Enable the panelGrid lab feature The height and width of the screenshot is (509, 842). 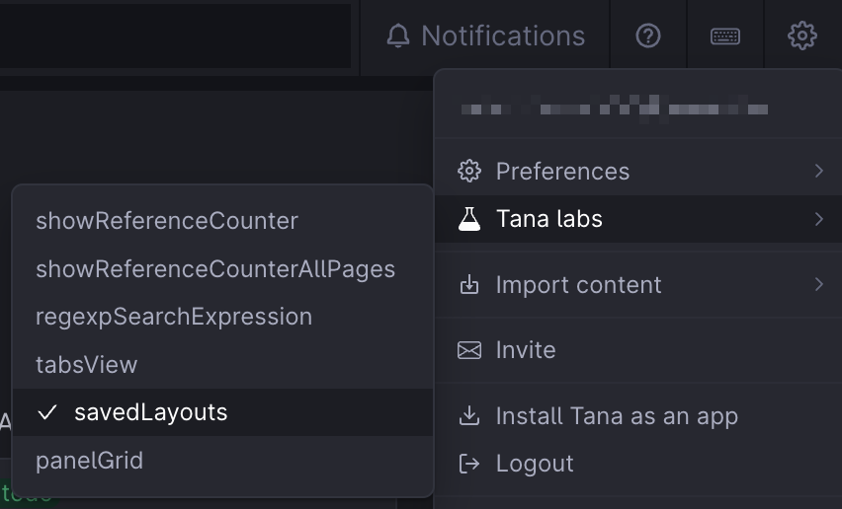click(222, 461)
